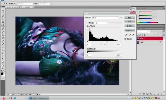The image size is (166, 100).
Task: Pick the black point eyedropper in Levels
Action: point(126,35)
